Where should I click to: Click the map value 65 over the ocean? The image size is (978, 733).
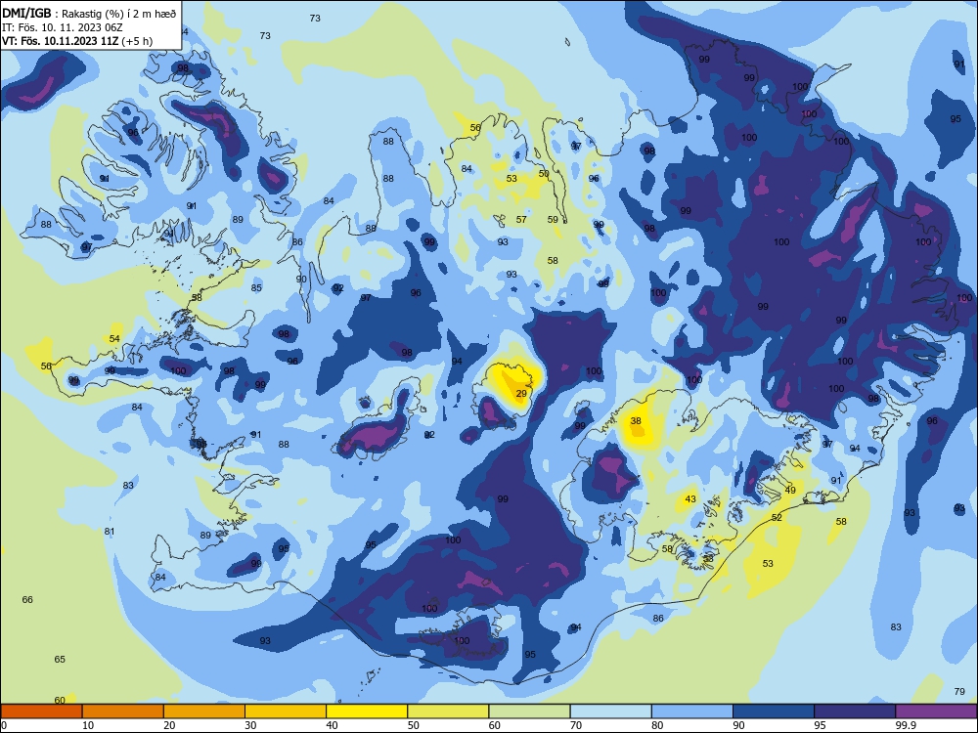[x=60, y=659]
